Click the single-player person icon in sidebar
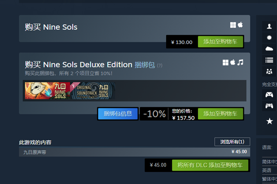 click(269, 26)
